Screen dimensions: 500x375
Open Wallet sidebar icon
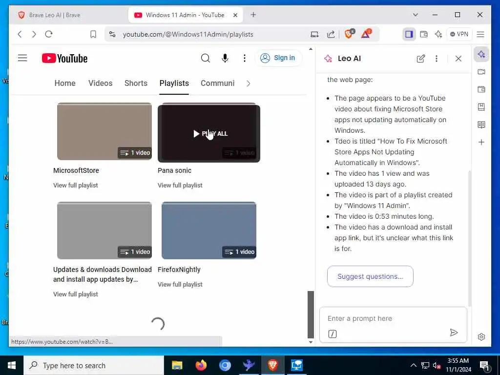point(481,89)
